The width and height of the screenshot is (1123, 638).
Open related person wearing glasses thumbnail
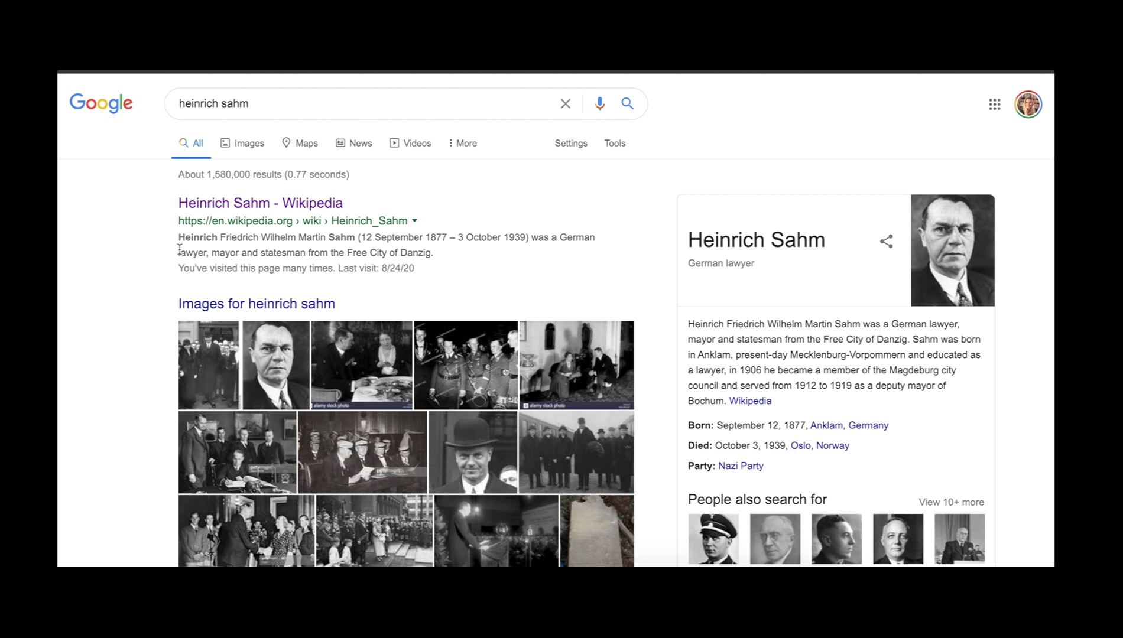[x=775, y=539]
